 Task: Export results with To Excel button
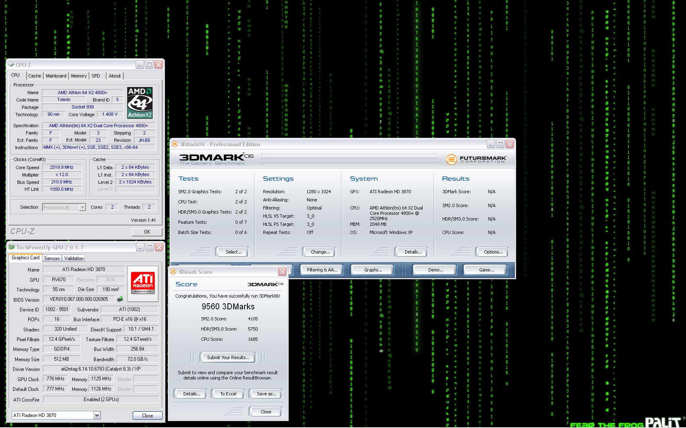pos(228,394)
